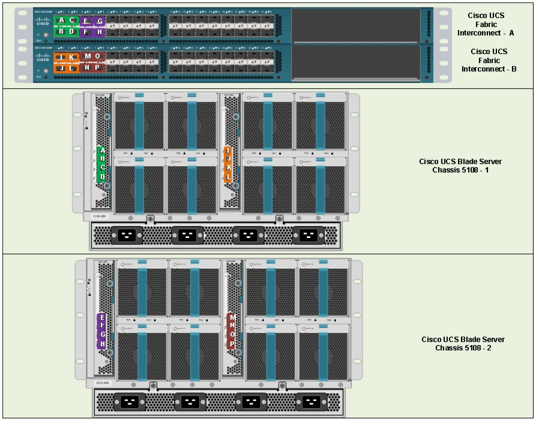This screenshot has height=425, width=536.
Task: Select the 'Cisco UCS Fabric Interconnect - A' label
Action: click(486, 24)
